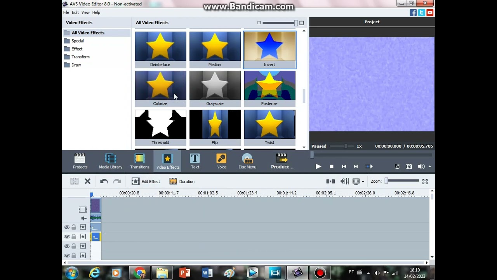497x280 pixels.
Task: Open the Disc Menu section
Action: point(247,161)
